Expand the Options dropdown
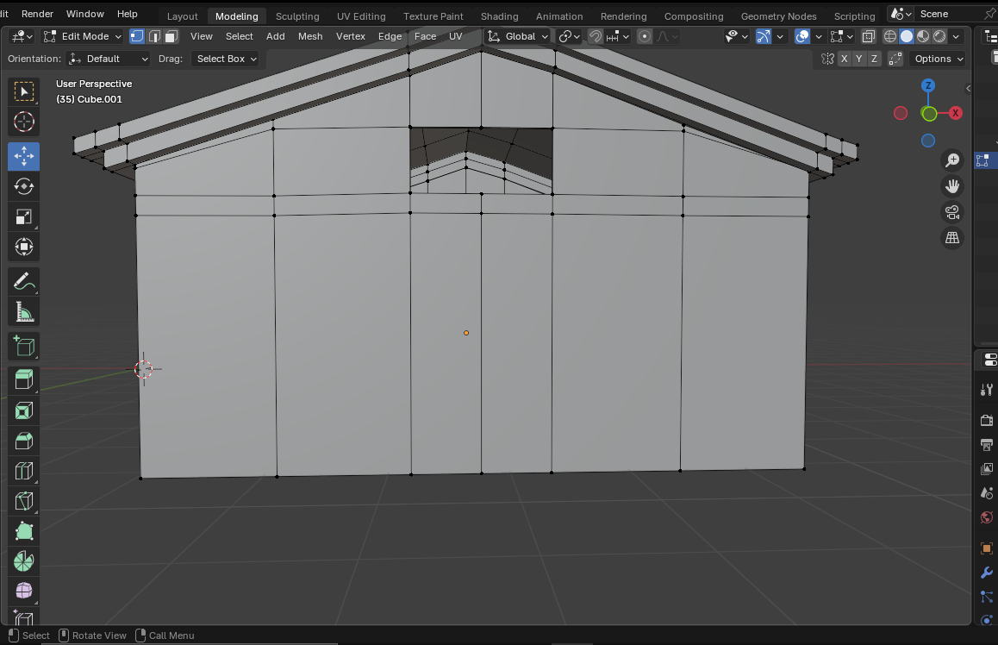The width and height of the screenshot is (998, 645). coord(939,59)
